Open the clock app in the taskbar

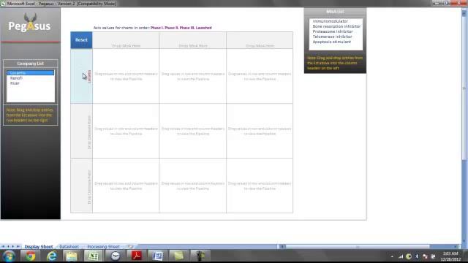pyautogui.click(x=115, y=256)
